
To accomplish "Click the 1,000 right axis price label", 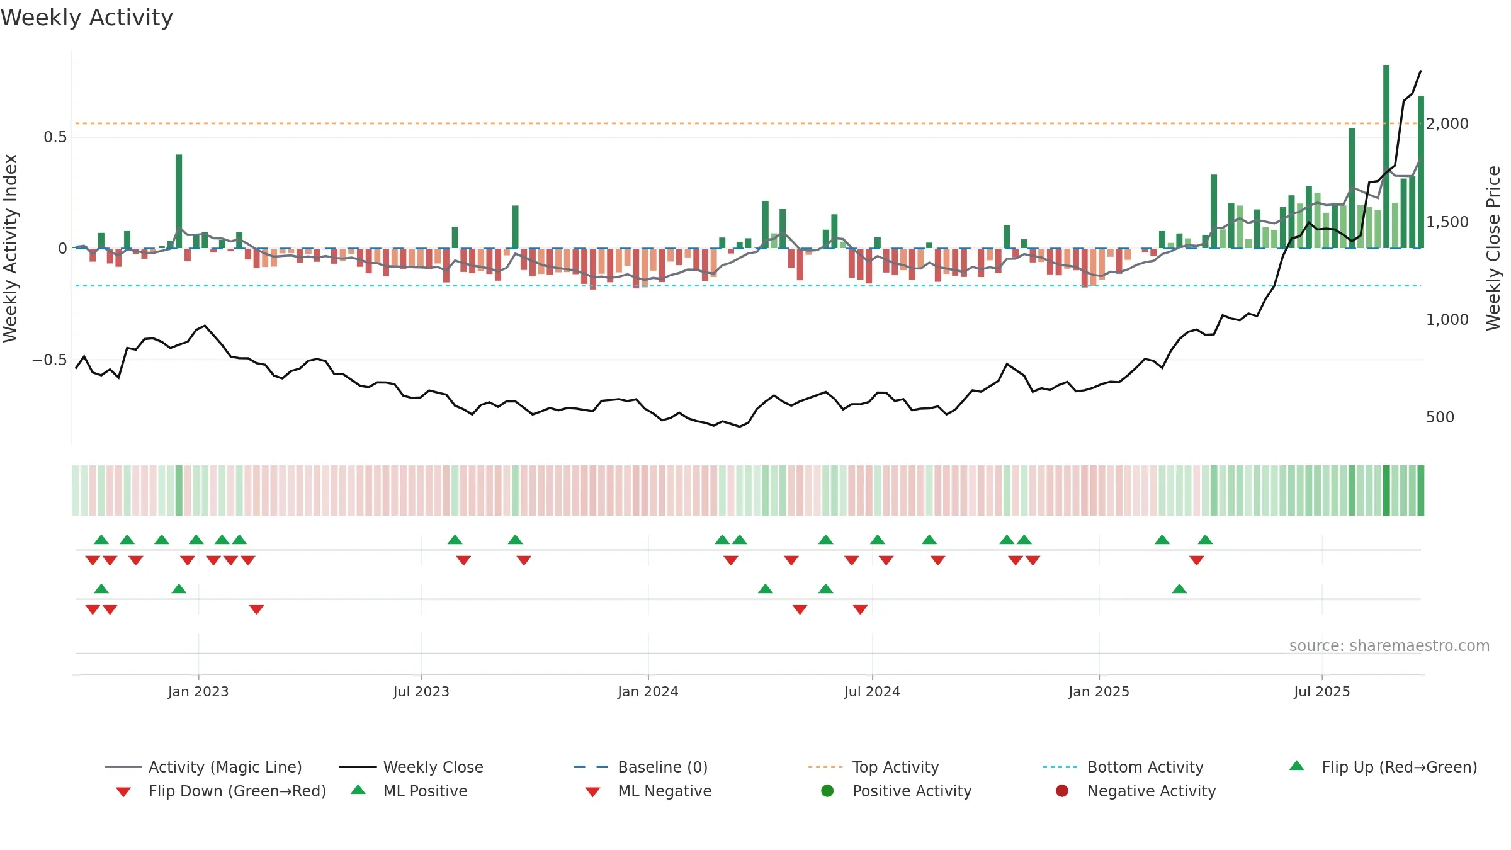I will click(x=1447, y=320).
